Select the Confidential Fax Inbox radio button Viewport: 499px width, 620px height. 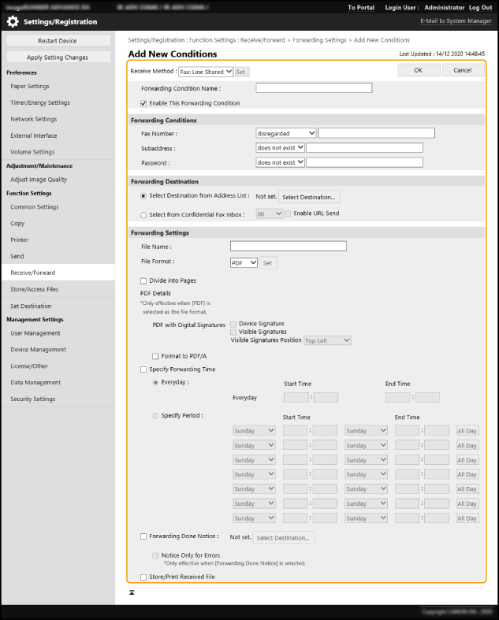[143, 213]
